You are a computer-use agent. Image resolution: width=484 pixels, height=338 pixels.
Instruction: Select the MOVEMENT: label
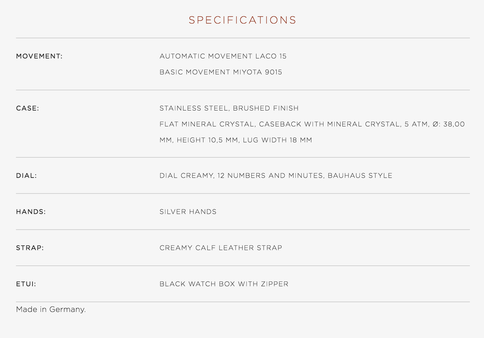pyautogui.click(x=39, y=56)
